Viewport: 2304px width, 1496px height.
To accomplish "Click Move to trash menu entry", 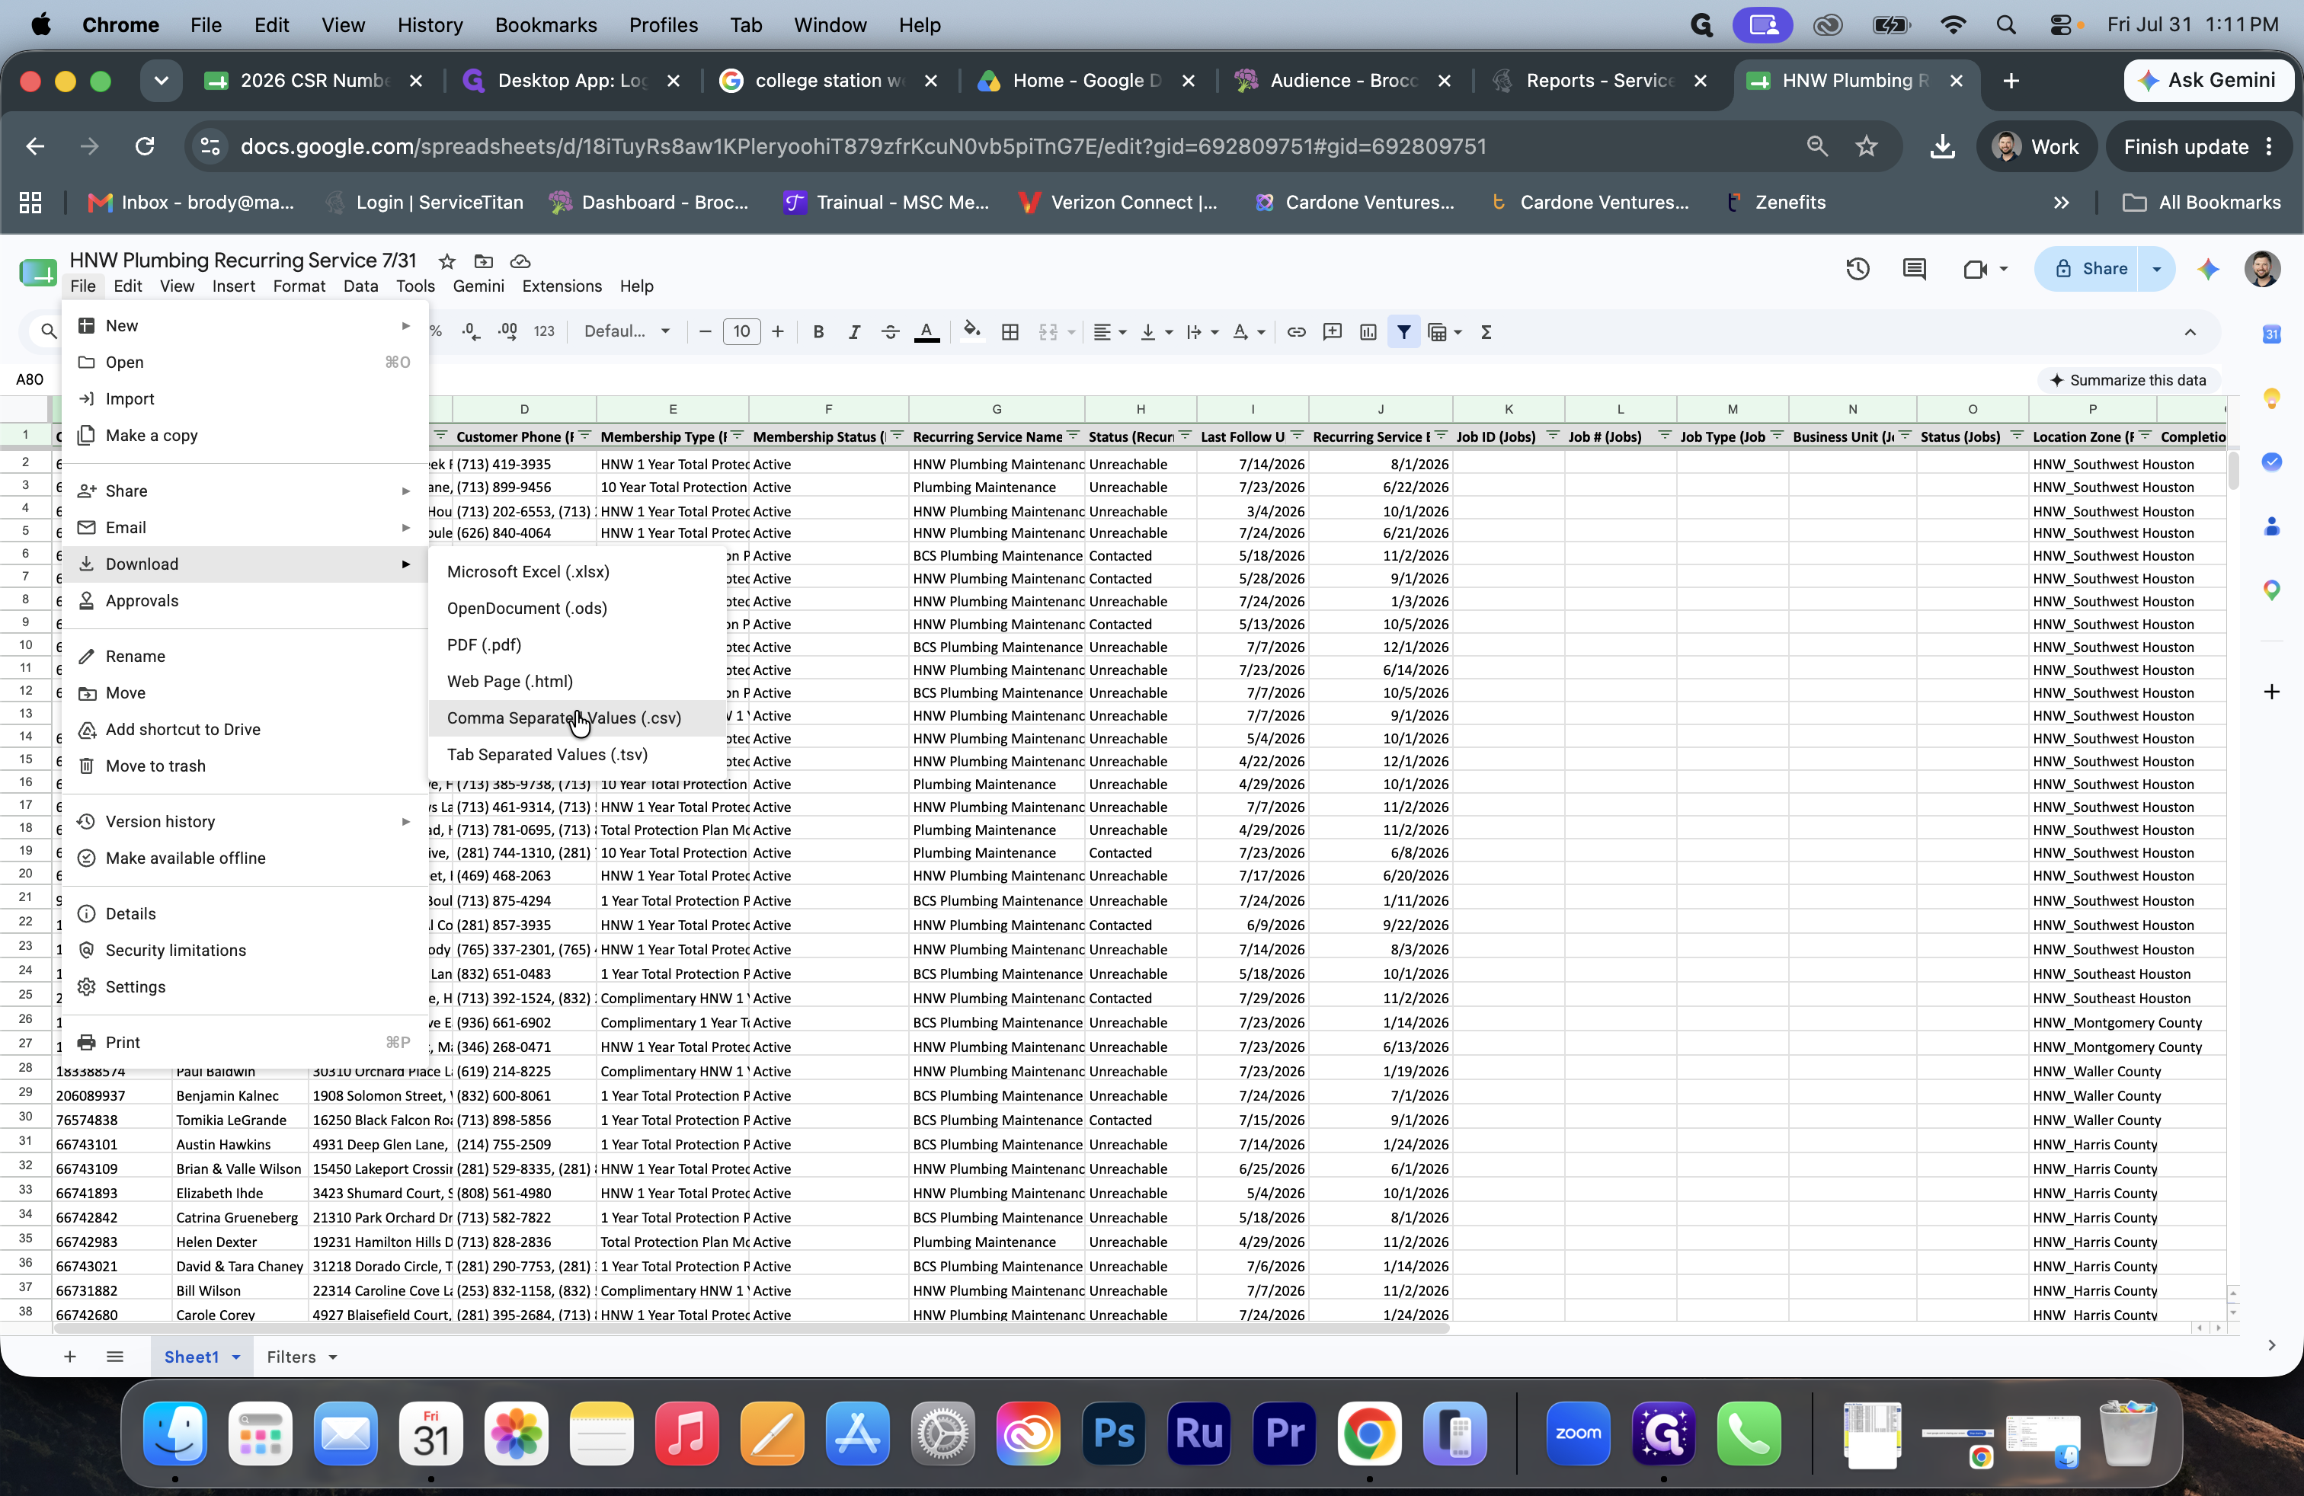I will [x=245, y=766].
